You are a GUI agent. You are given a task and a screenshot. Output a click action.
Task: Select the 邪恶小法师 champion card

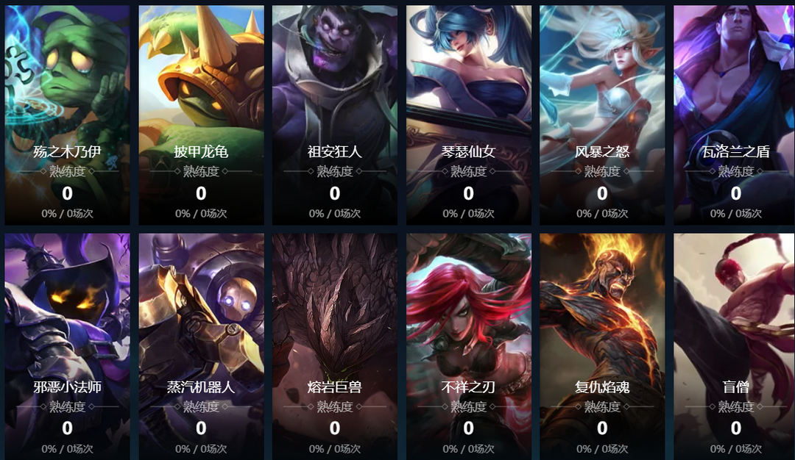pos(68,347)
